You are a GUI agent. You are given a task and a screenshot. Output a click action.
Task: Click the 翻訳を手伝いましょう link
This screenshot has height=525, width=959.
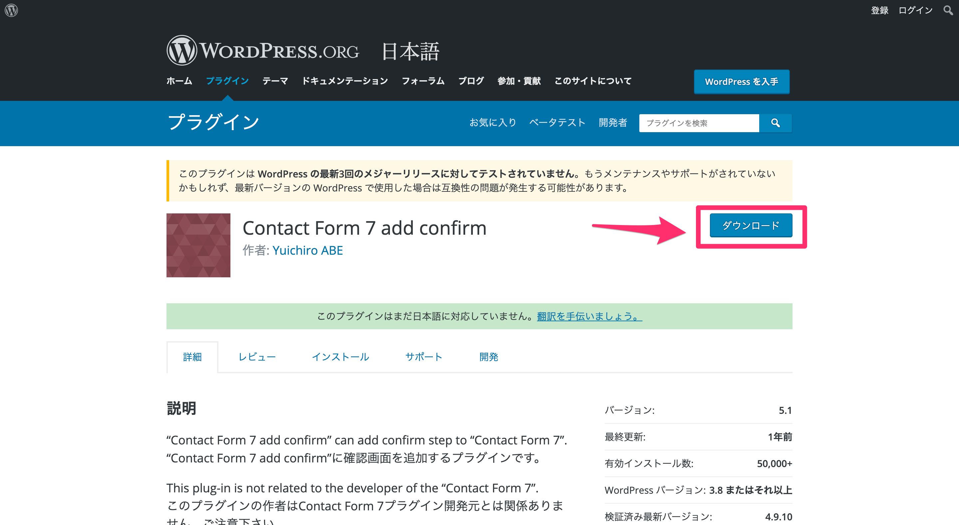point(589,316)
